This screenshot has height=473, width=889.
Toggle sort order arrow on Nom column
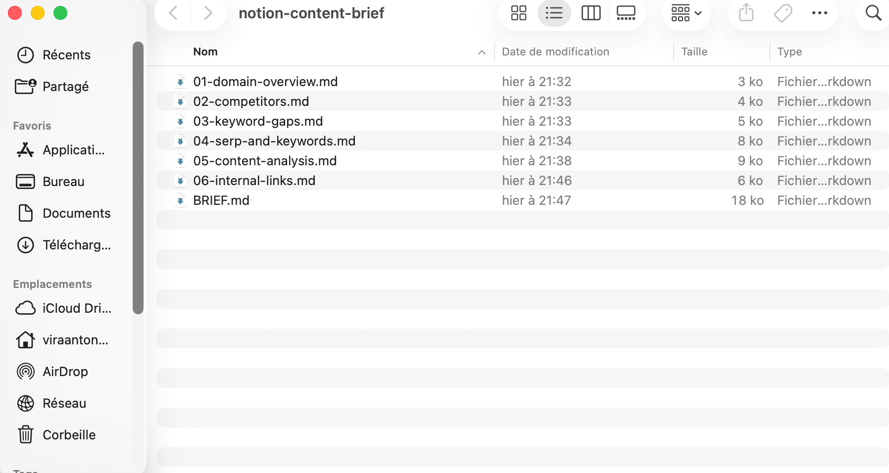[482, 52]
